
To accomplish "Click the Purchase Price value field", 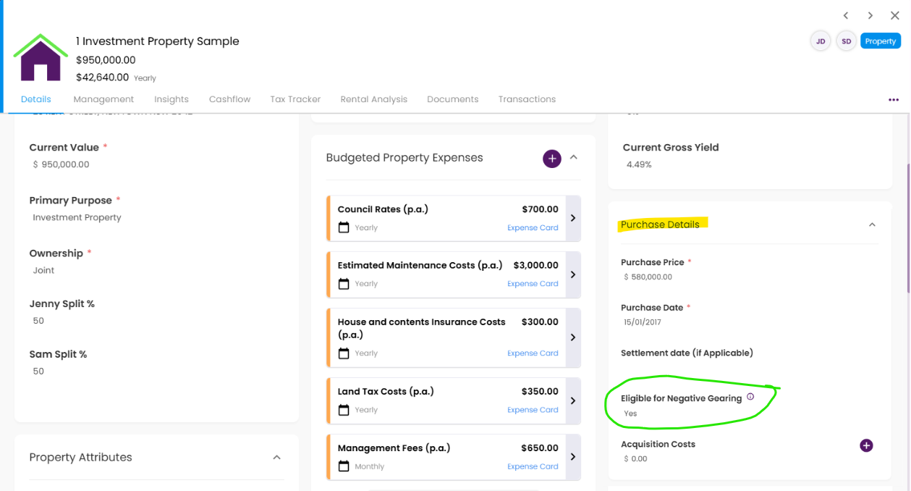I will click(x=648, y=277).
